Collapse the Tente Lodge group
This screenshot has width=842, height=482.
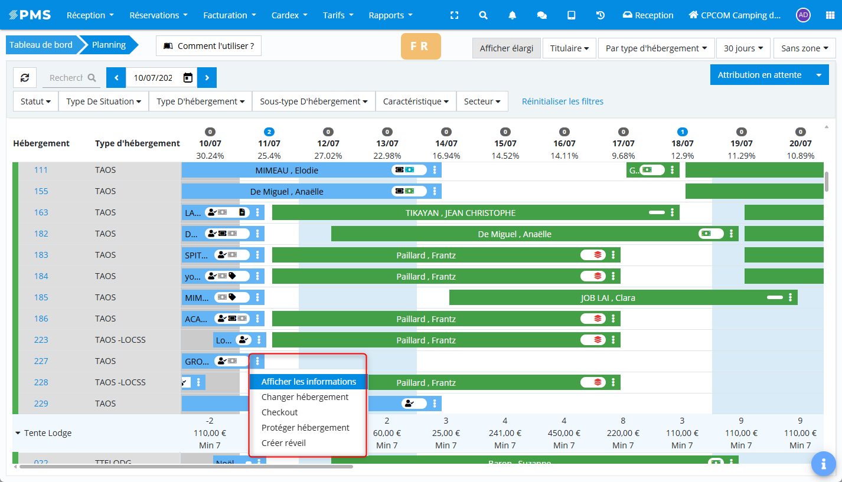[x=18, y=433]
